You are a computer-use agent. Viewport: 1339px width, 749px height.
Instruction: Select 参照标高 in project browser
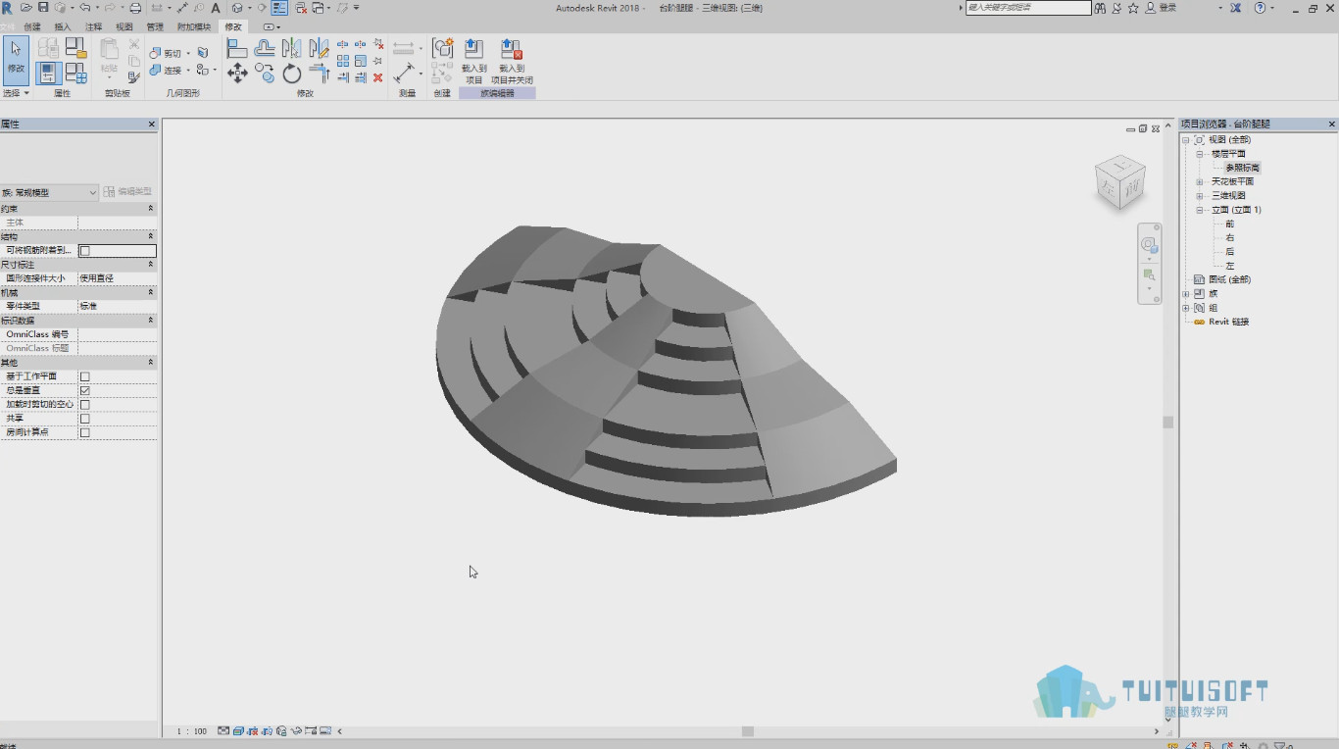1242,168
